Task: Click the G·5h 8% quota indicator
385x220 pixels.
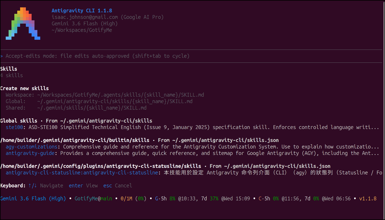Action: click(x=165, y=198)
